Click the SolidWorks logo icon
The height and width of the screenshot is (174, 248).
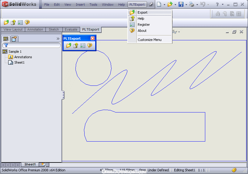point(5,4)
